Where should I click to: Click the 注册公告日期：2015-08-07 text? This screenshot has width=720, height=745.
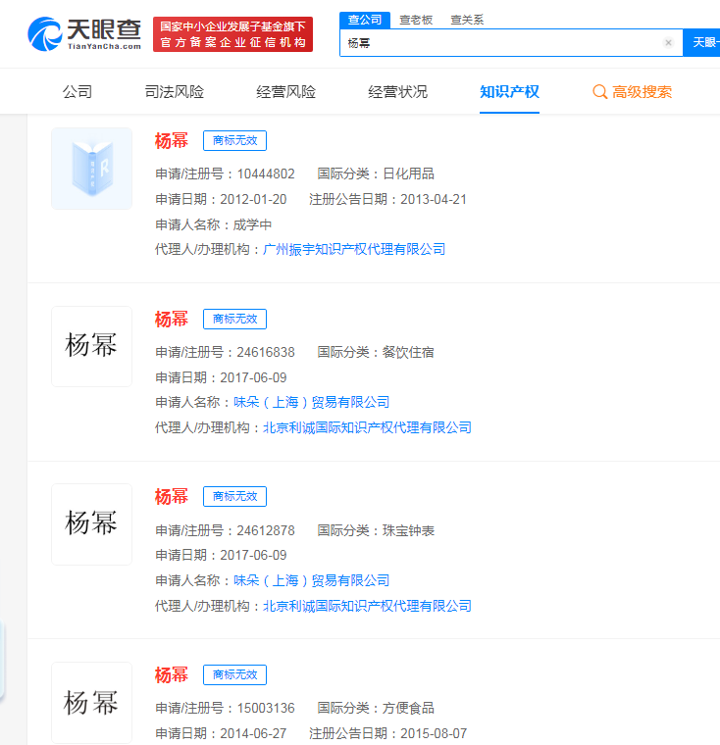click(387, 733)
